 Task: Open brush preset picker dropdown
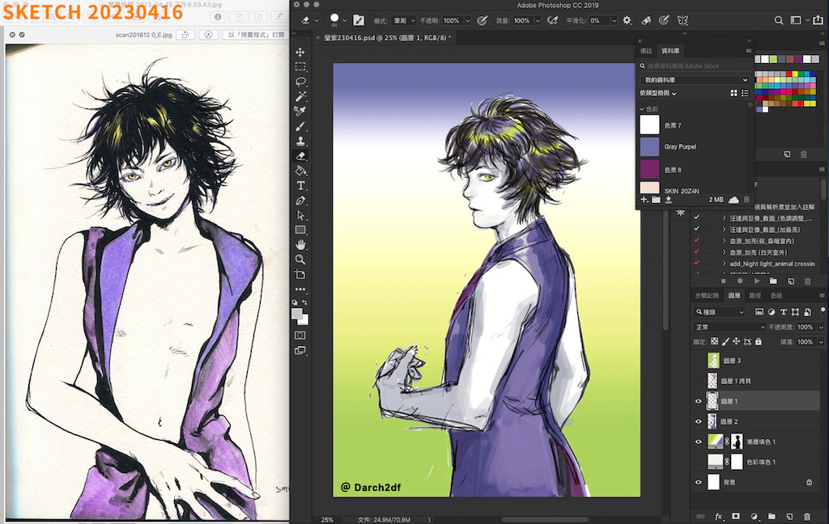(x=345, y=20)
